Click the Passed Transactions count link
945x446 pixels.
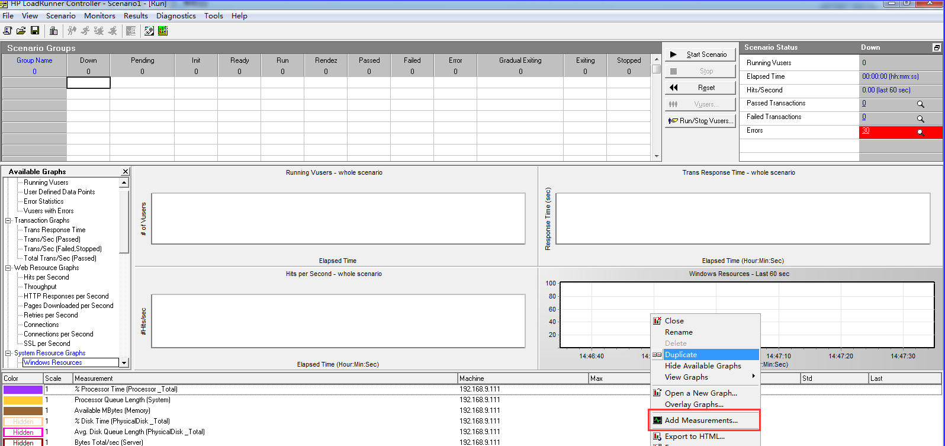pos(864,104)
